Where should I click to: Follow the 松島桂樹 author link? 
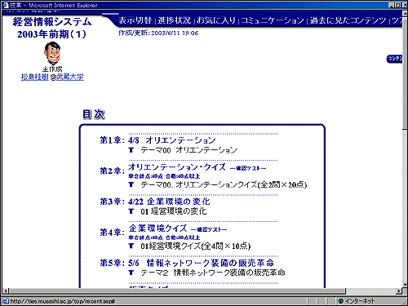35,78
